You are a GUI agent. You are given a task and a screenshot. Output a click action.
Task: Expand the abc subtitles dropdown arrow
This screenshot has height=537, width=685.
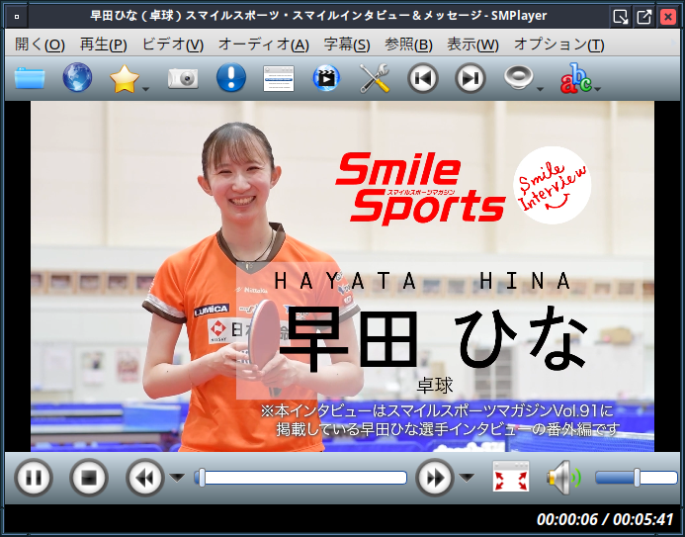pos(598,89)
